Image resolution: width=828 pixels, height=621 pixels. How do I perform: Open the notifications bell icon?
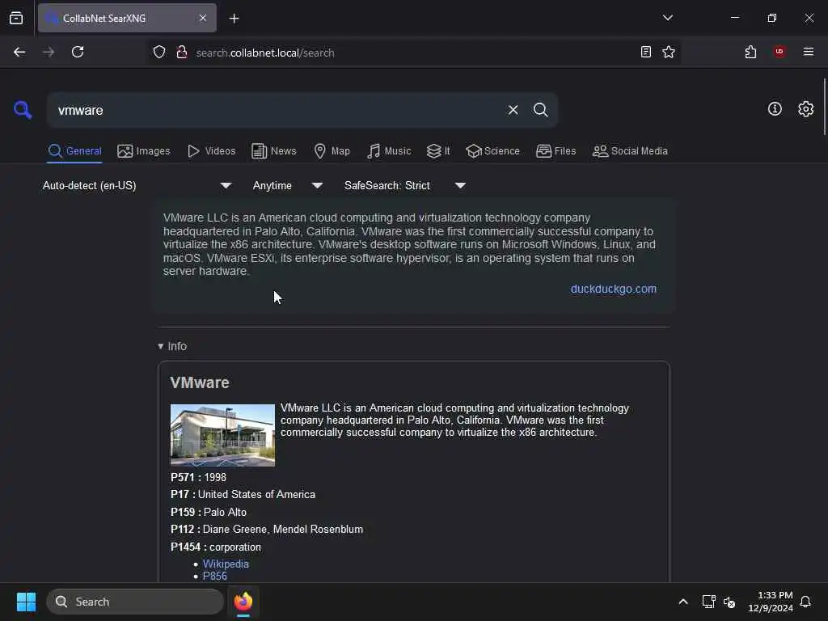(x=805, y=602)
